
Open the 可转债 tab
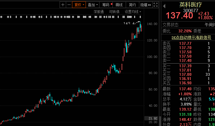[114, 12]
